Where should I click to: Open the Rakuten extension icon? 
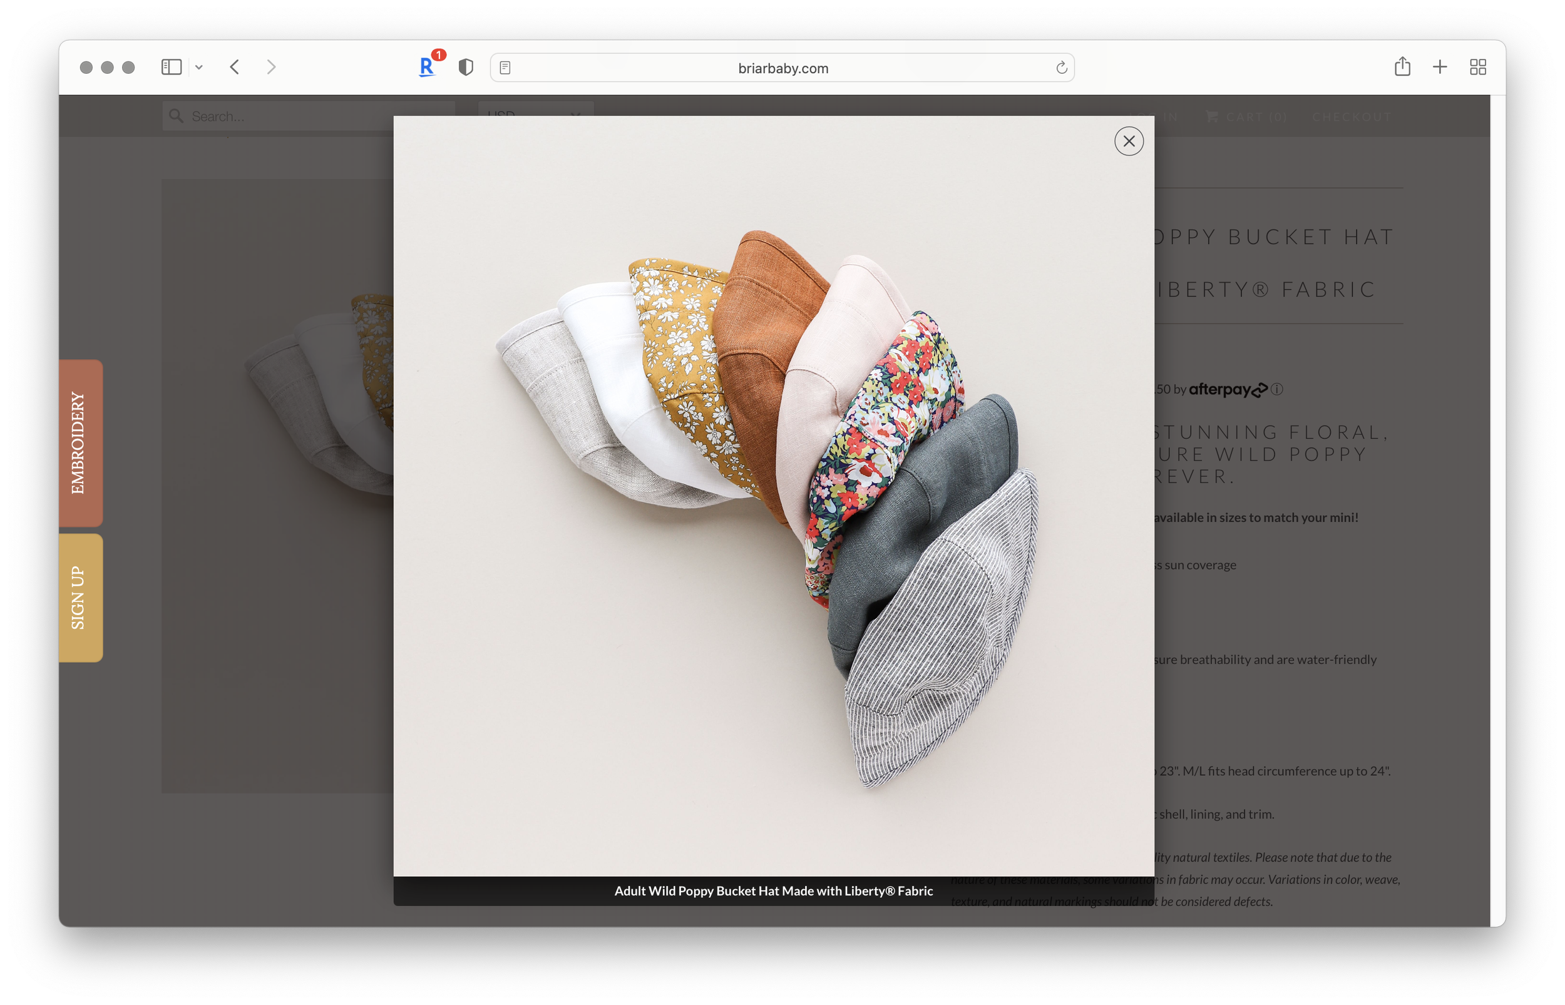(x=427, y=66)
